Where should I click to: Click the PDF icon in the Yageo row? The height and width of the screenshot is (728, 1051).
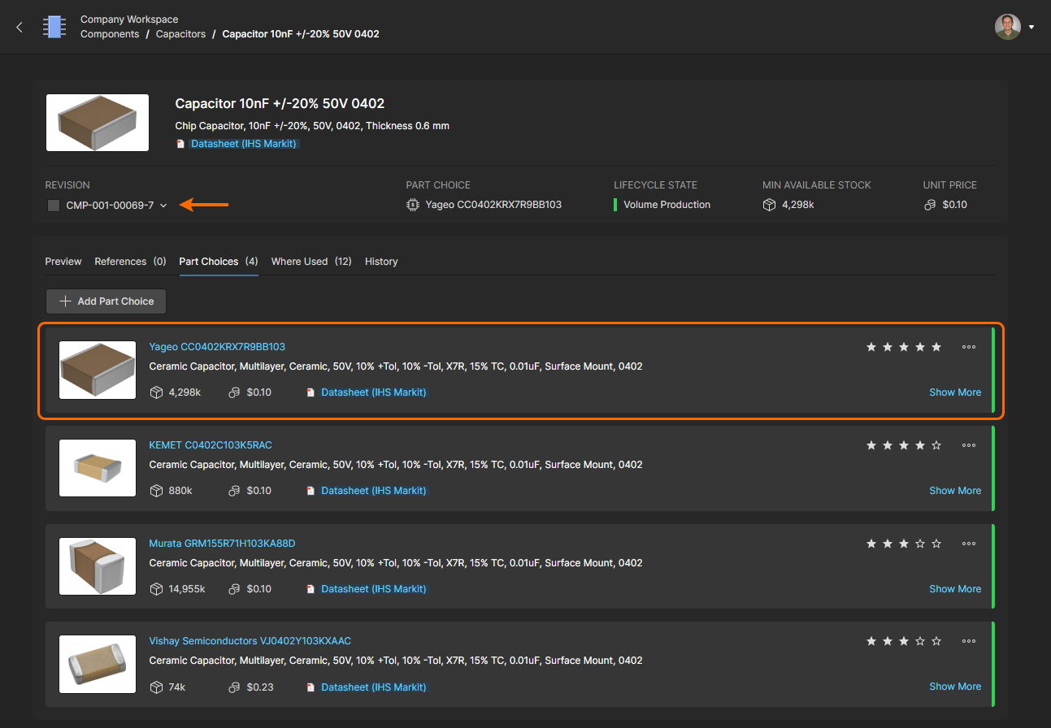click(311, 392)
